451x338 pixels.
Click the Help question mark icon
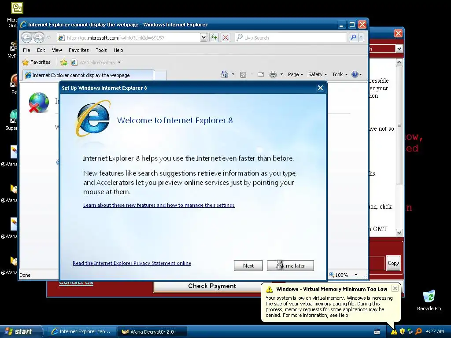(355, 74)
